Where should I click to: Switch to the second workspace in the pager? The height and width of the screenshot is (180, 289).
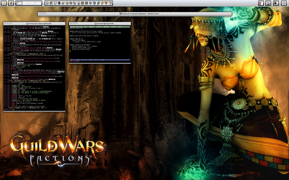click(x=25, y=3)
